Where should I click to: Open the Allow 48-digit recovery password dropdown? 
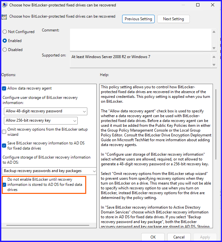[46, 111]
